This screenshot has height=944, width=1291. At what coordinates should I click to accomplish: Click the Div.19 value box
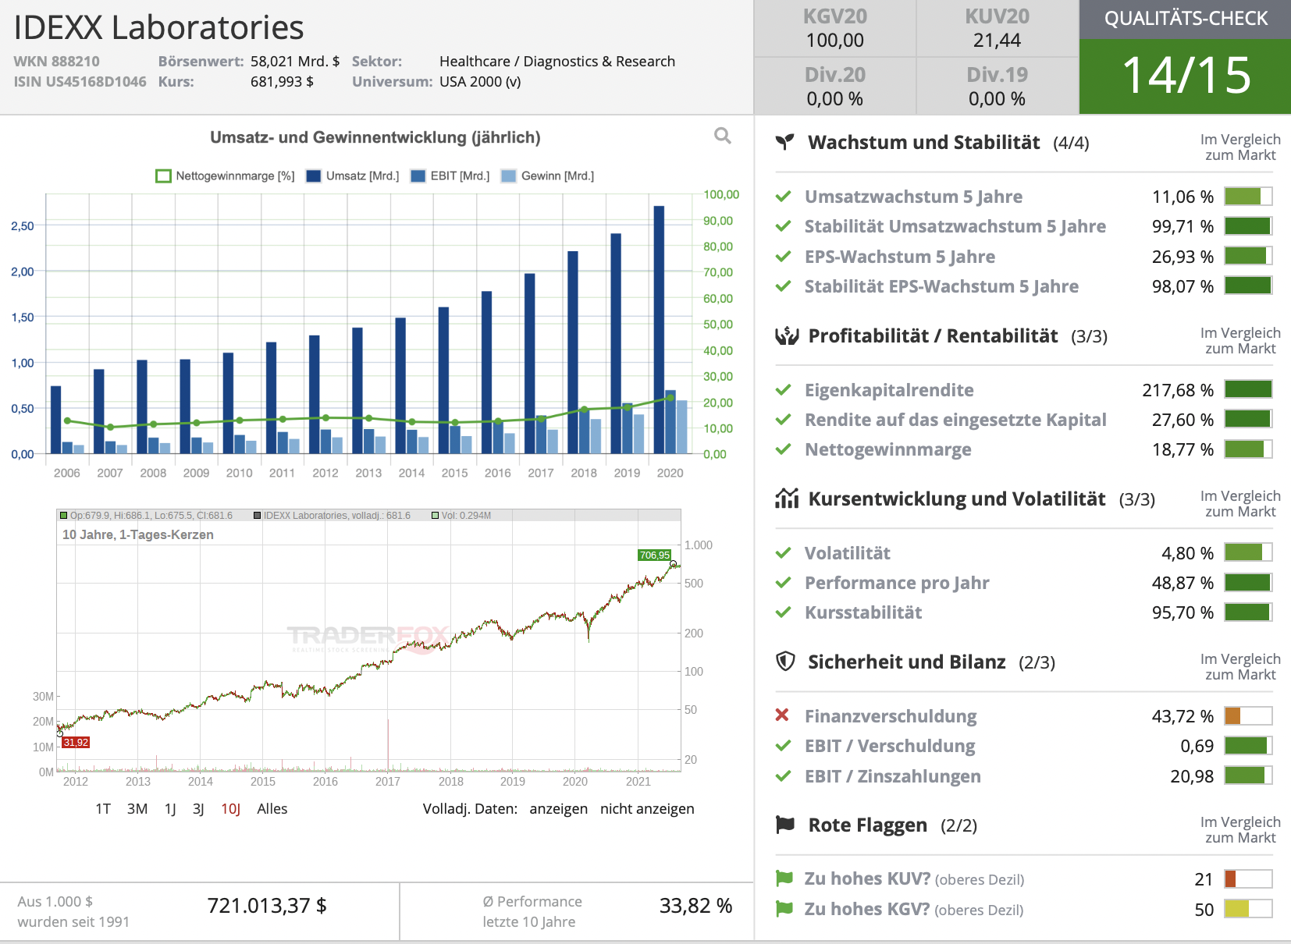pyautogui.click(x=997, y=87)
